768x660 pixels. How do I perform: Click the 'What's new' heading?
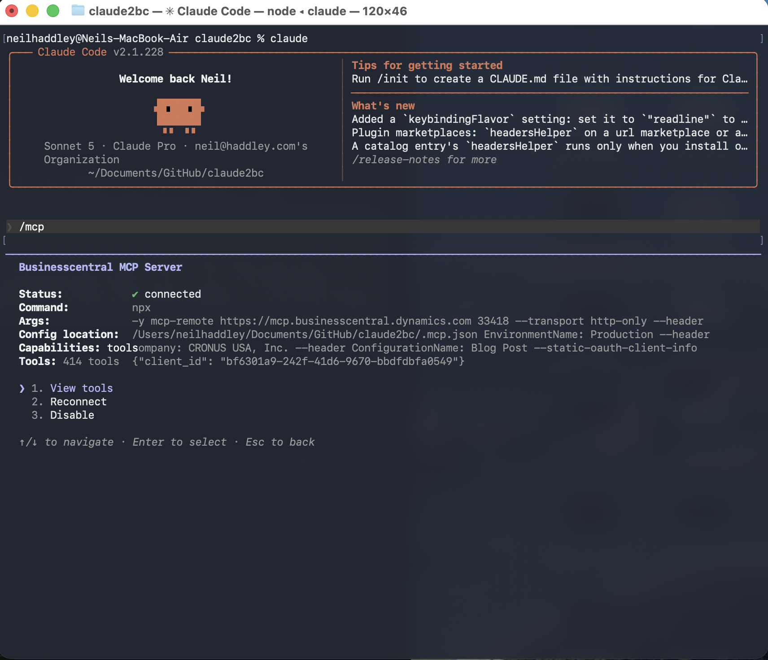[x=383, y=106]
